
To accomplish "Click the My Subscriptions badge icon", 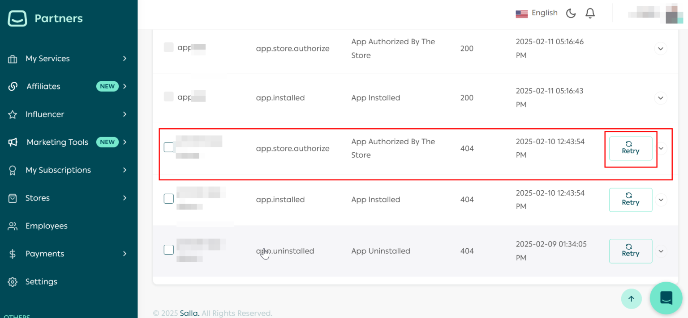I will 13,170.
